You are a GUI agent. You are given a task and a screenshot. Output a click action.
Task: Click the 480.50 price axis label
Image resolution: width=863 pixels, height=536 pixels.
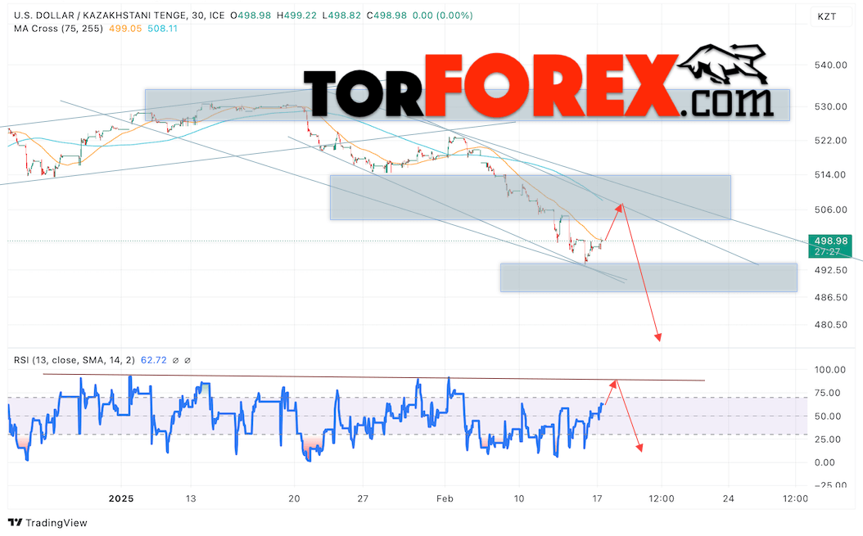click(x=830, y=325)
